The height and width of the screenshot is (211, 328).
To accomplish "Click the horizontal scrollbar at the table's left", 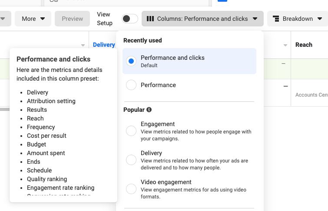I will click(x=4, y=109).
